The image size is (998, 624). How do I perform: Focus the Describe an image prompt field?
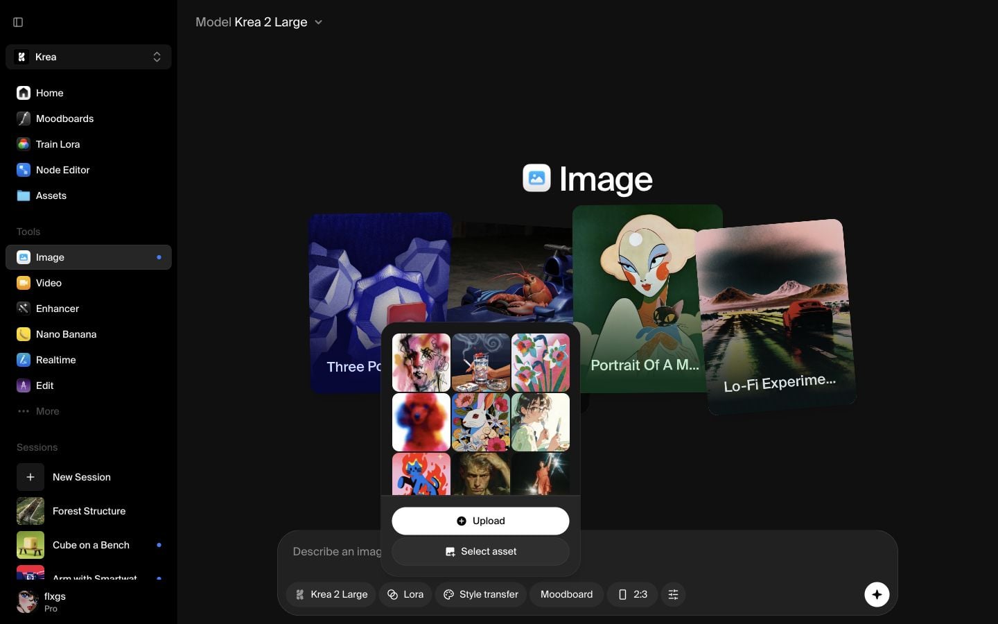point(337,552)
